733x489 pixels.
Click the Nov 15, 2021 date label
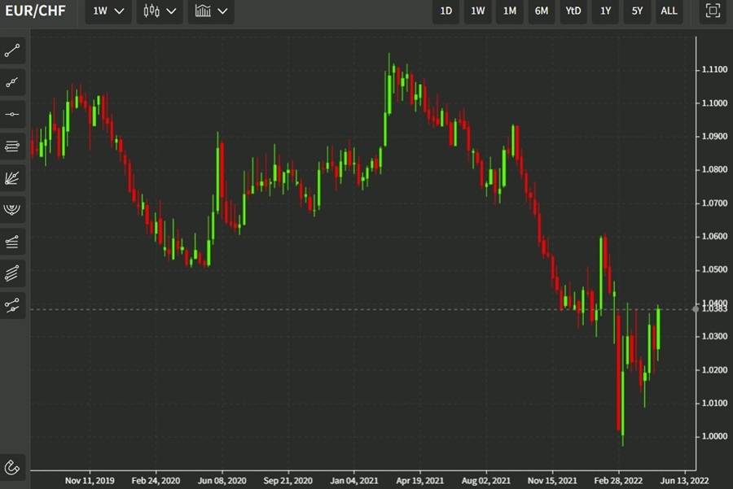tap(552, 481)
